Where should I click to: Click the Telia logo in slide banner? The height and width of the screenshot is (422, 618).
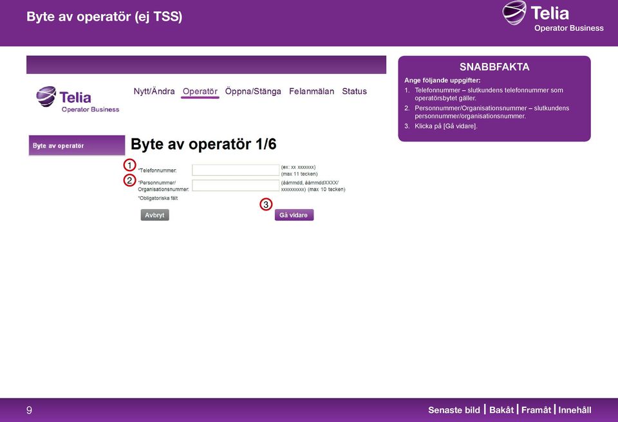552,17
